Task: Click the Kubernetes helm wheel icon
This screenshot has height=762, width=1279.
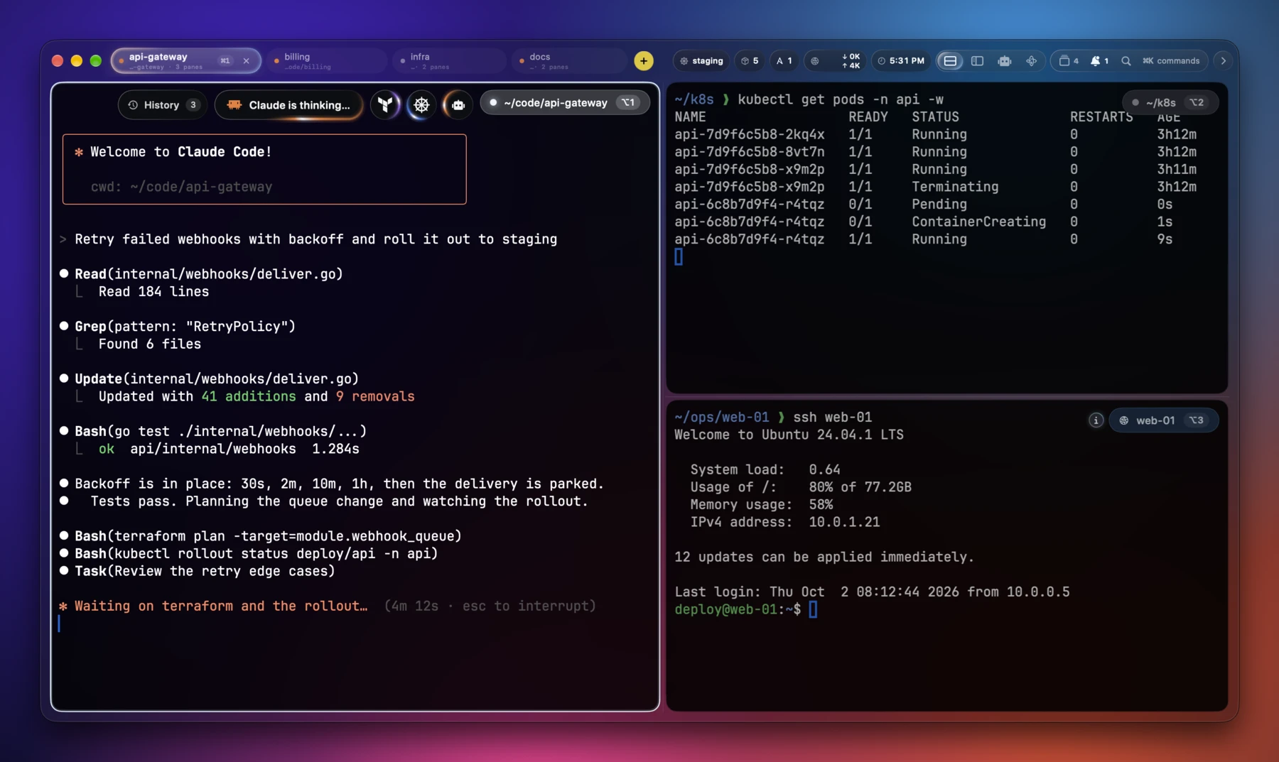Action: coord(421,105)
